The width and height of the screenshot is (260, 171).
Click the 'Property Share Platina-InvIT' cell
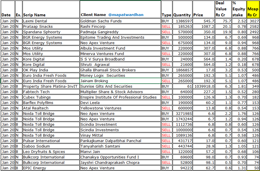51,87
